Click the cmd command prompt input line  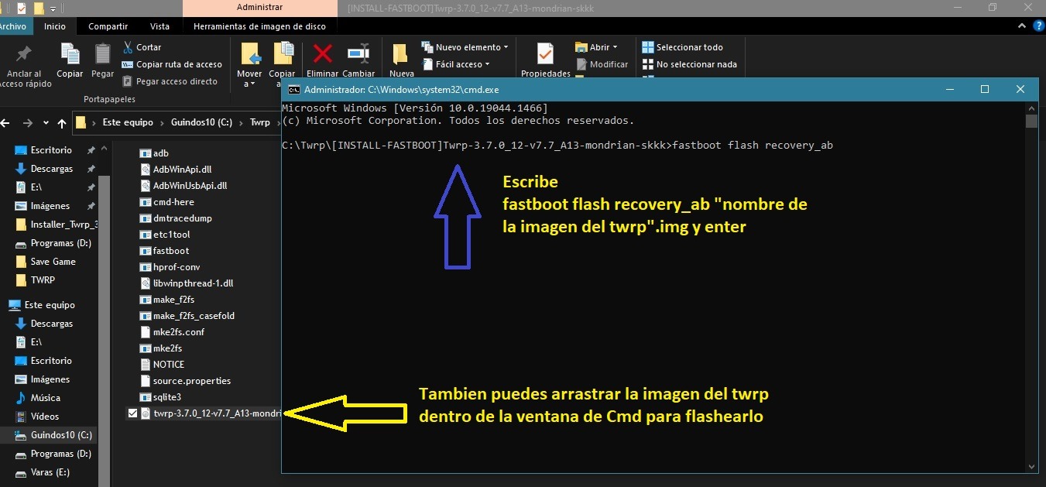click(x=557, y=146)
